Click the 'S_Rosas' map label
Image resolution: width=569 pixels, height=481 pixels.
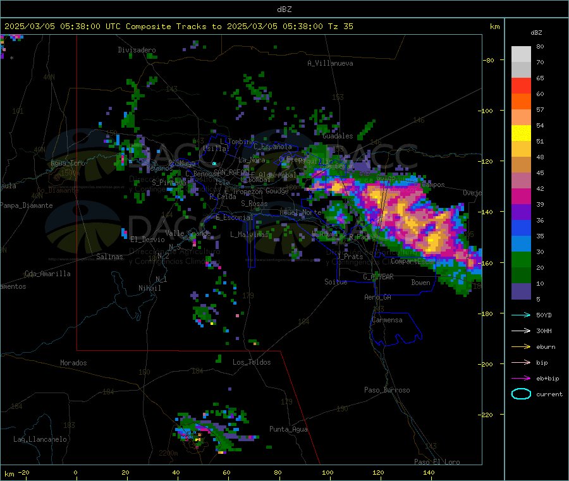[x=254, y=204]
